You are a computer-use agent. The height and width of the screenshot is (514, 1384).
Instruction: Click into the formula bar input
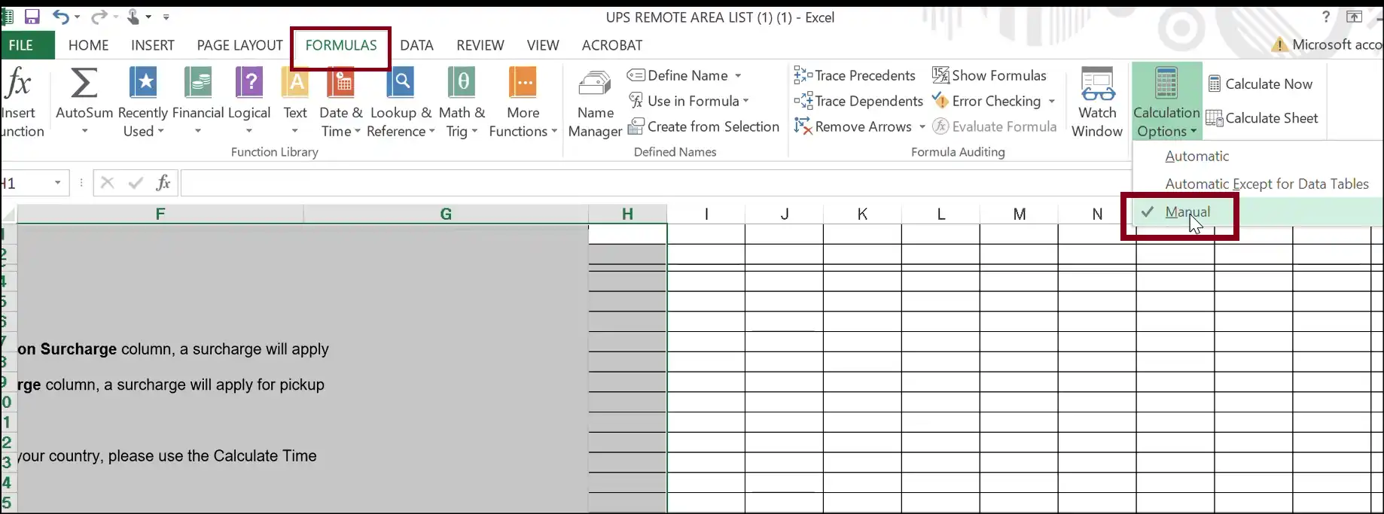[x=655, y=183]
